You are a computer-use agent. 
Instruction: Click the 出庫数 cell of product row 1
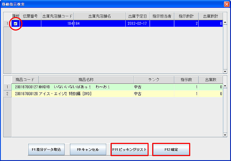[210, 87]
